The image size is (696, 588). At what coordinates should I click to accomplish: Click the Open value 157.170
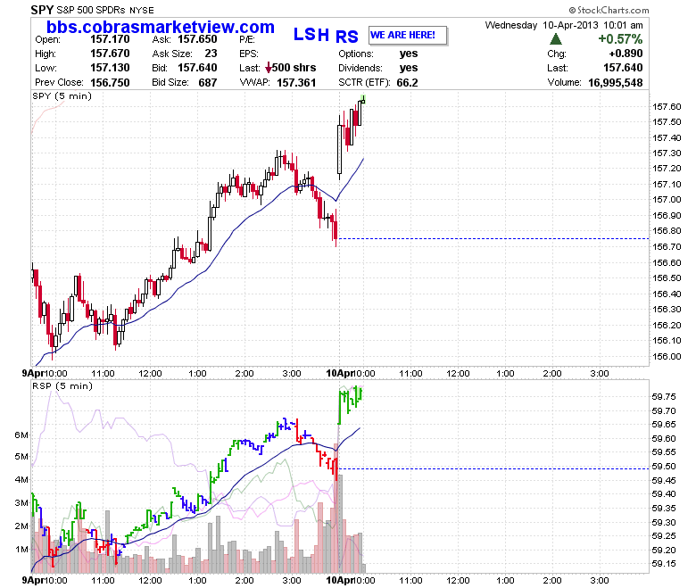point(110,39)
